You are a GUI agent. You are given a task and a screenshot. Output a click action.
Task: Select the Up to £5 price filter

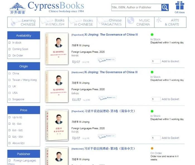coord(9,117)
